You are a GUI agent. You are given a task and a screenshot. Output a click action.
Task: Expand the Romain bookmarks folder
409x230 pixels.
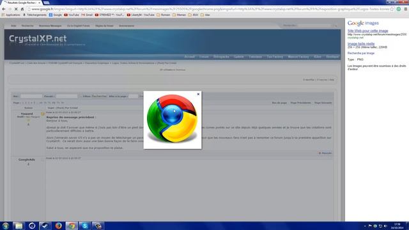coord(164,15)
